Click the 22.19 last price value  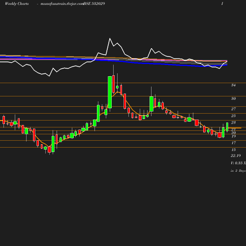236,155
